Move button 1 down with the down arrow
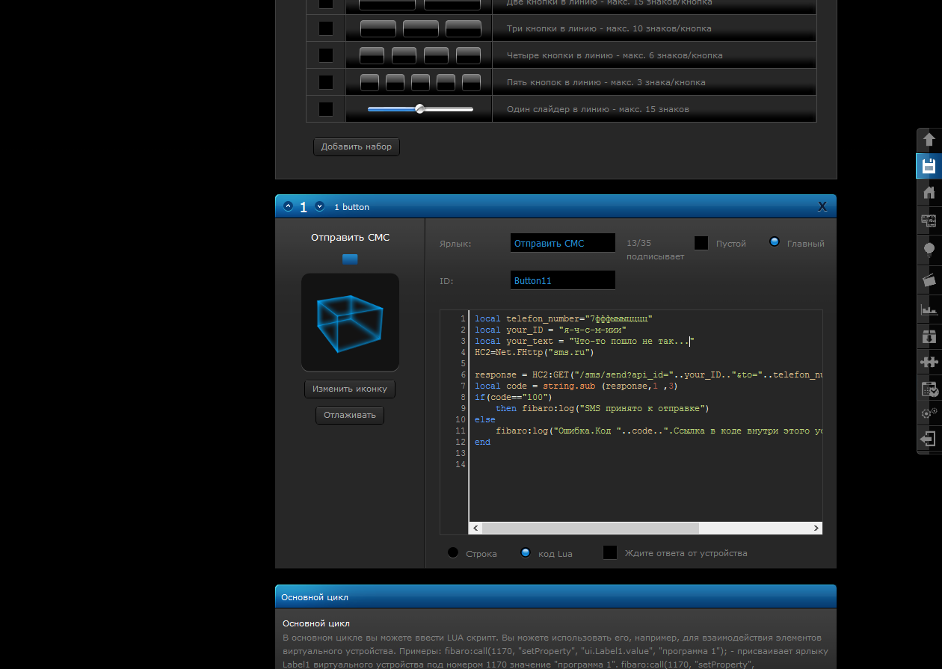 tap(319, 206)
